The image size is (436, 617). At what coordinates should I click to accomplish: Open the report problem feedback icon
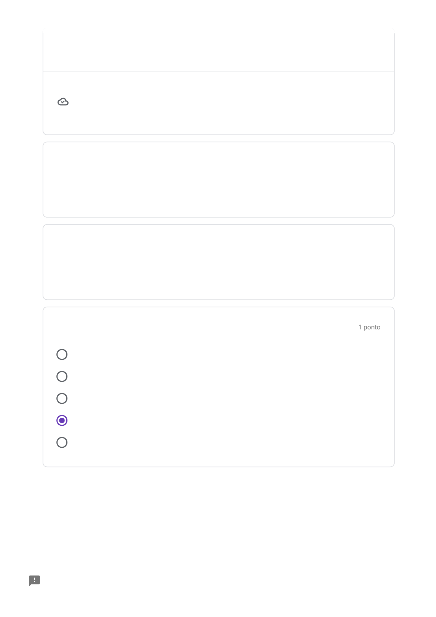click(34, 580)
